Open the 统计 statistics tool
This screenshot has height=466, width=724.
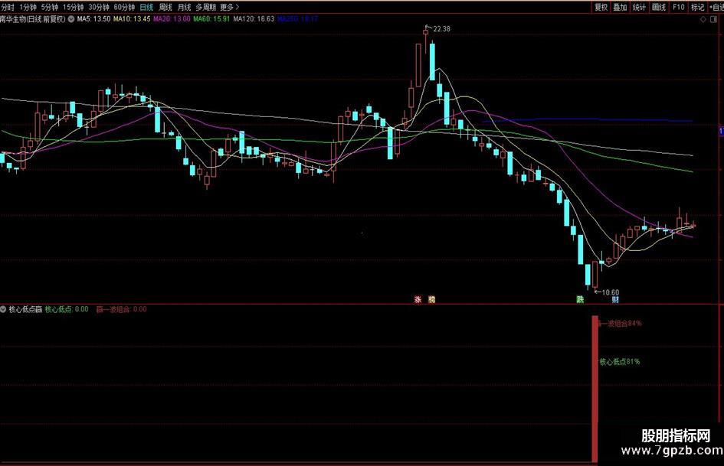pos(639,7)
